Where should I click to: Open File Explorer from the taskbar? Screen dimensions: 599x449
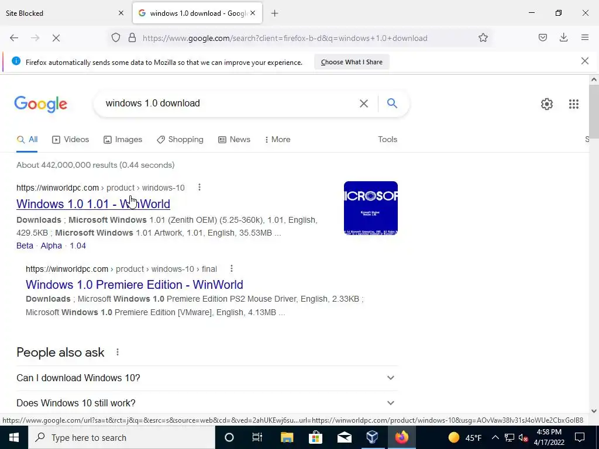[x=287, y=437]
